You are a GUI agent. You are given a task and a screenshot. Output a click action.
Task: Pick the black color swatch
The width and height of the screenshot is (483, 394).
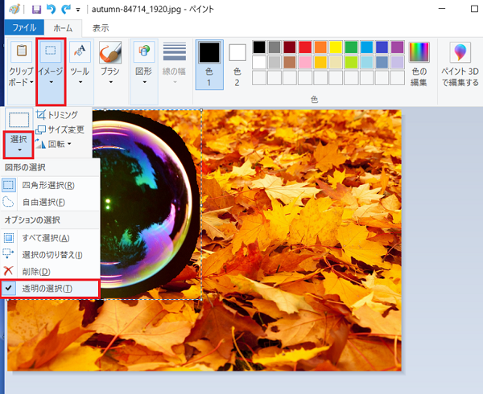point(259,47)
